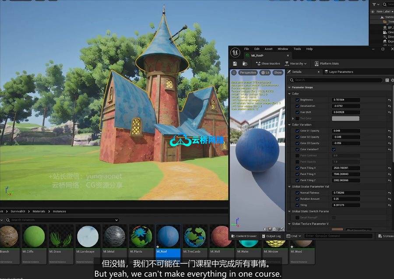Click the Tint Color swatch

pos(345,118)
